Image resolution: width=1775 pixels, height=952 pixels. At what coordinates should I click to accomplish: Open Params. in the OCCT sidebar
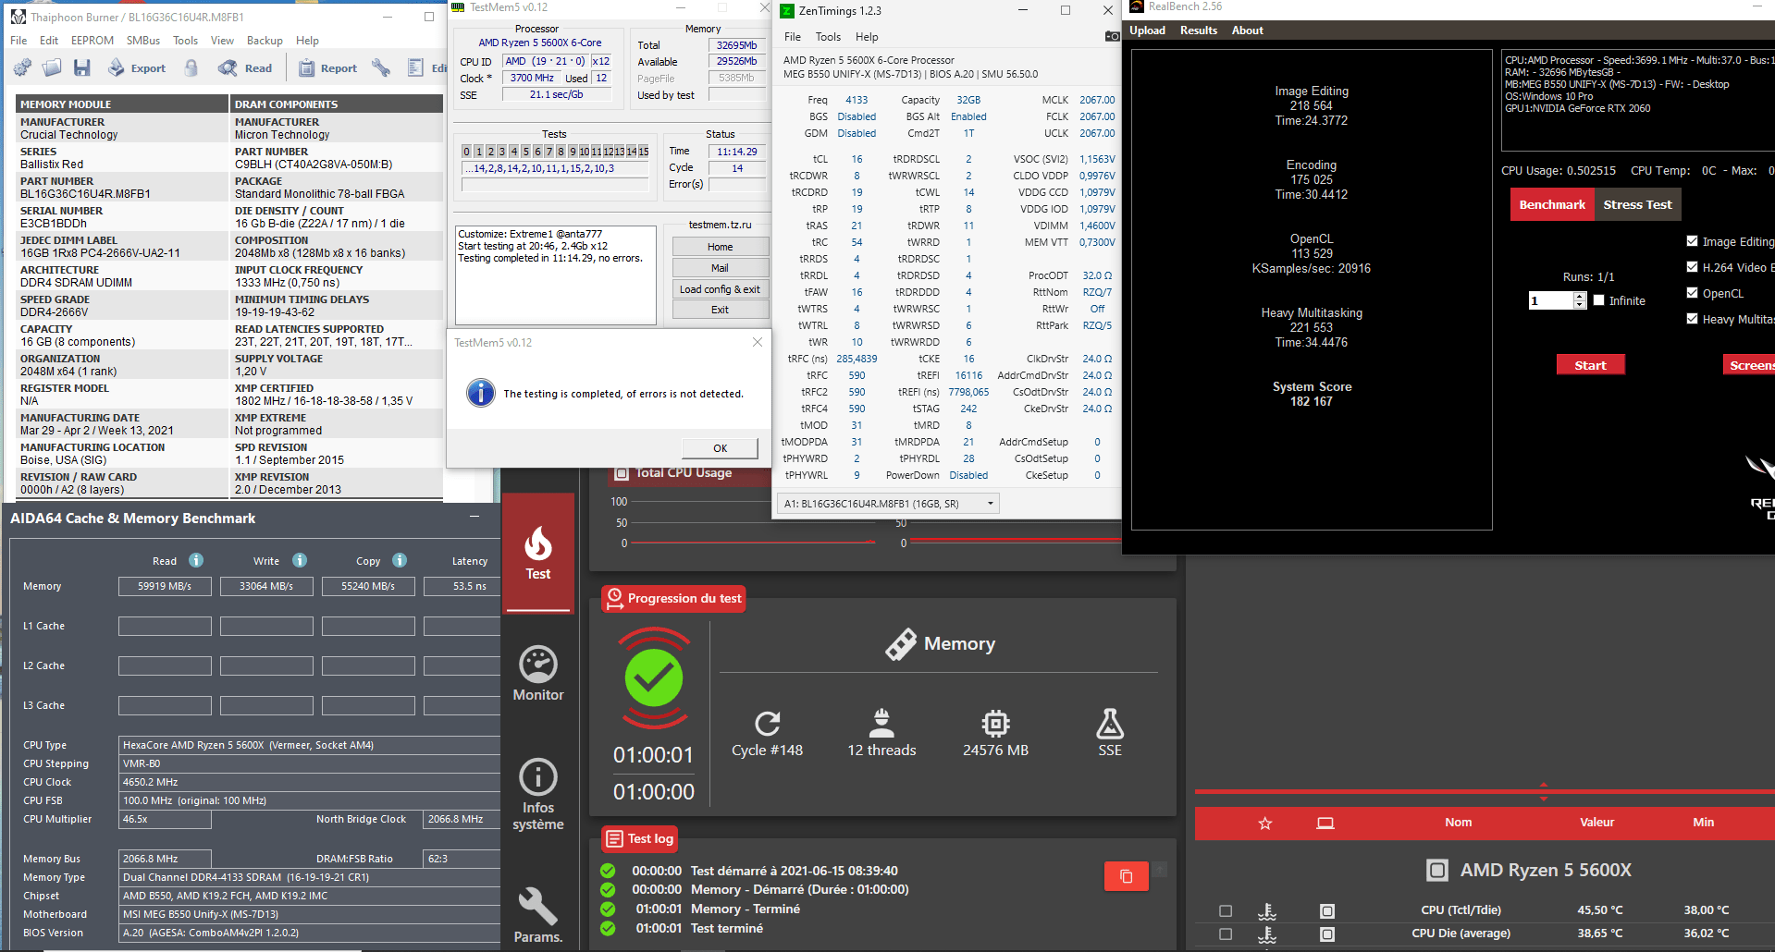point(538,915)
